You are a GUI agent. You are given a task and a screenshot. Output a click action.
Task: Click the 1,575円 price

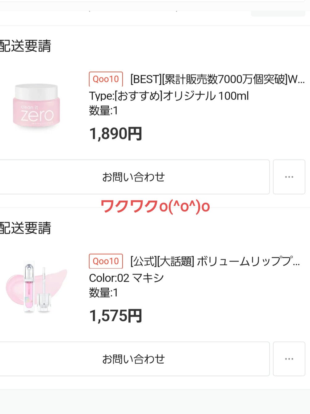[115, 316]
